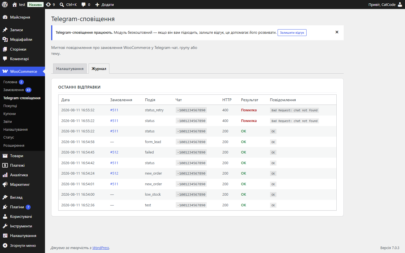Screen dimensions: 405x253
Task: Open order #512 in the failed row
Action: [114, 152]
